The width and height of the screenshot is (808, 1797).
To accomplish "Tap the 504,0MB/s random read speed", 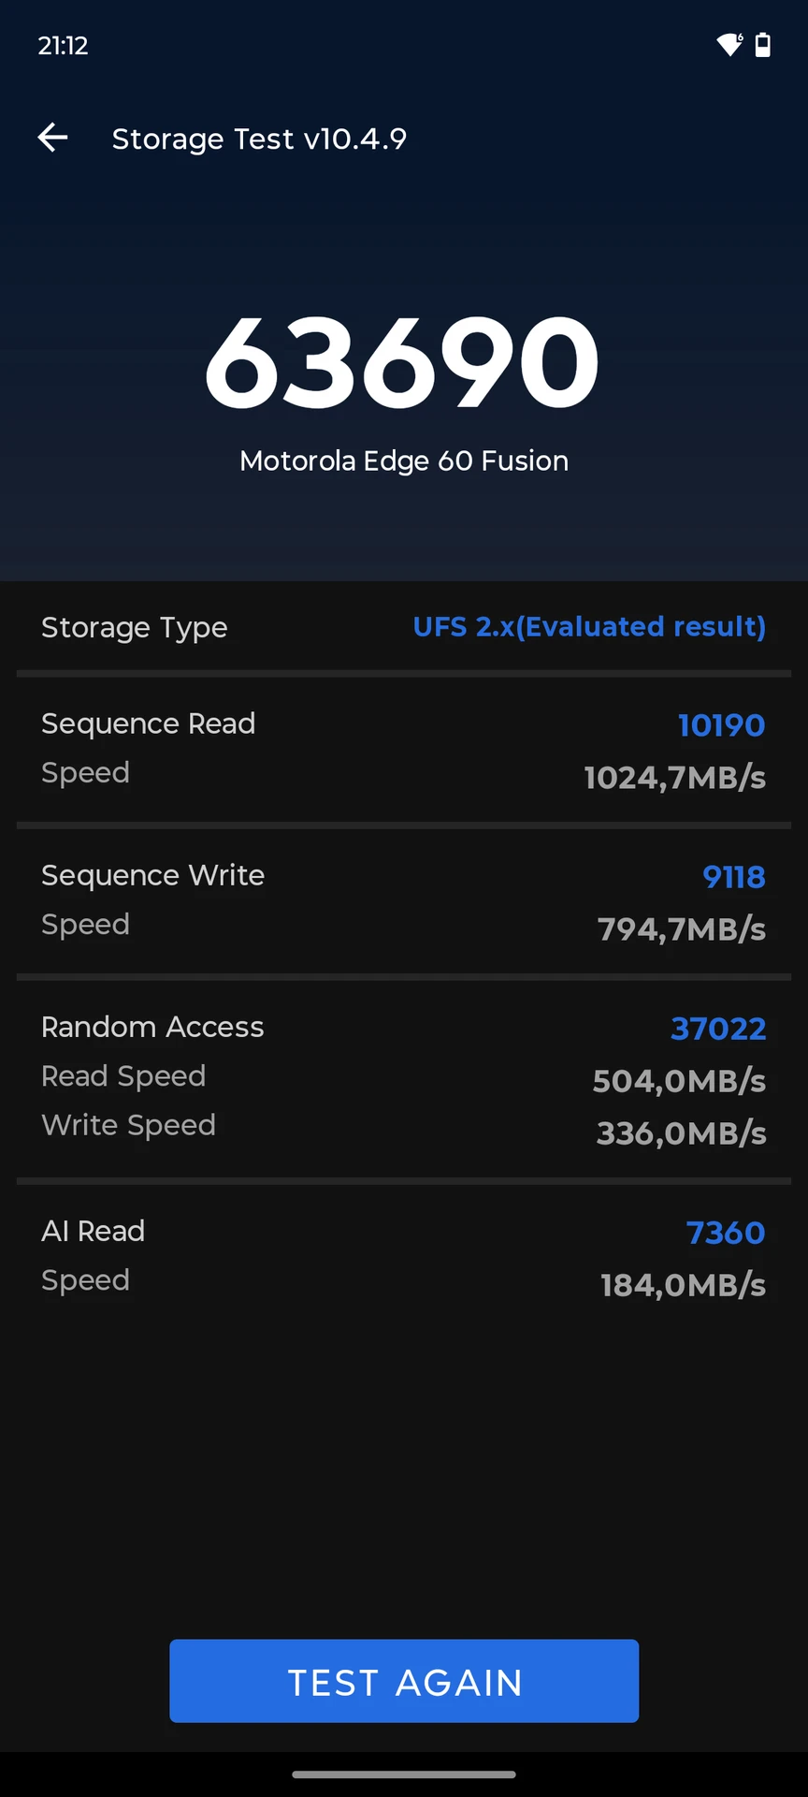I will 679,1081.
